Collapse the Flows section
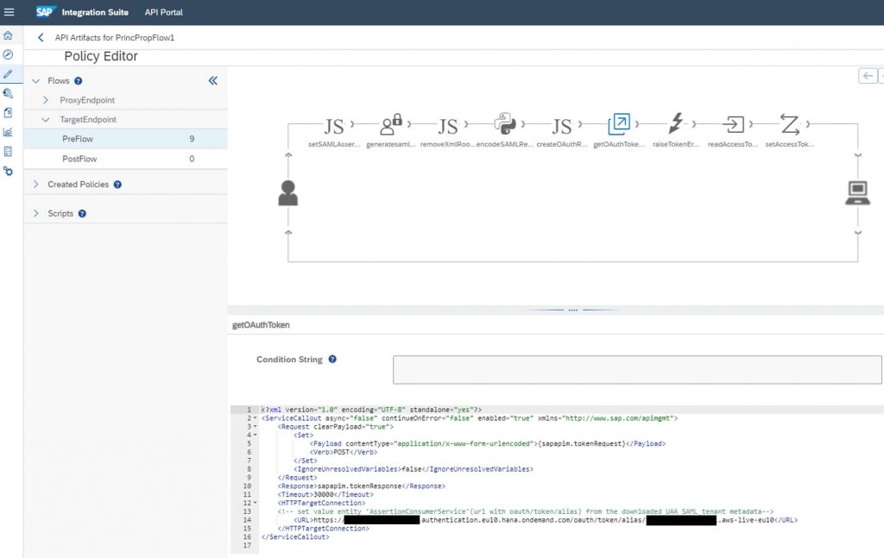 point(36,81)
